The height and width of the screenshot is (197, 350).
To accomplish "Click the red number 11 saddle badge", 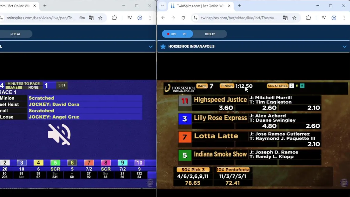I will click(185, 101).
